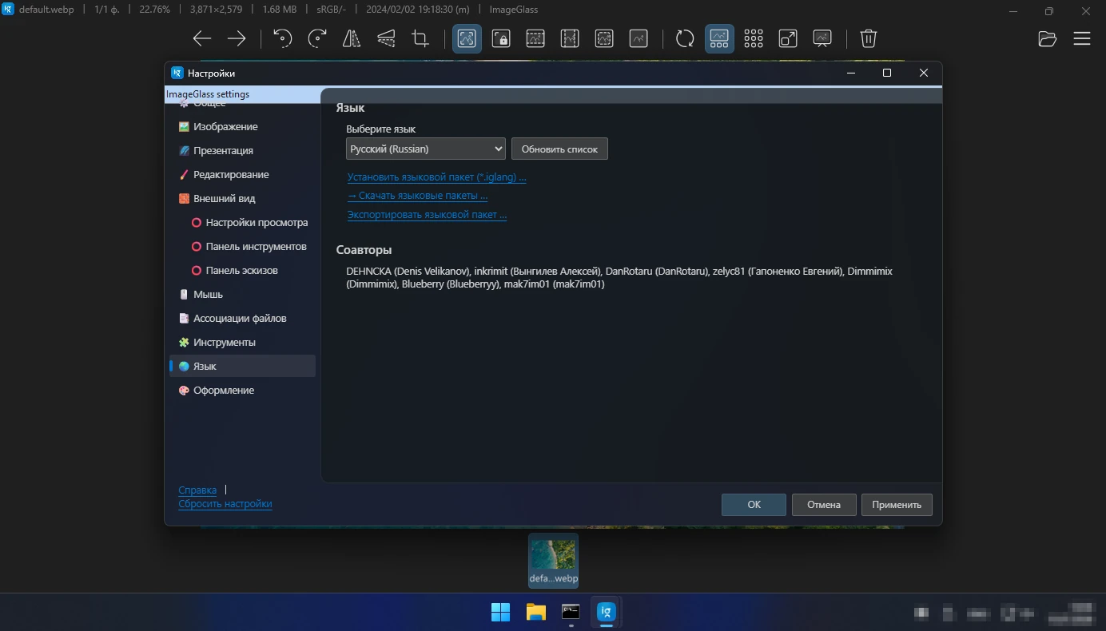Delete the image with the trash icon
This screenshot has width=1106, height=631.
[x=869, y=38]
